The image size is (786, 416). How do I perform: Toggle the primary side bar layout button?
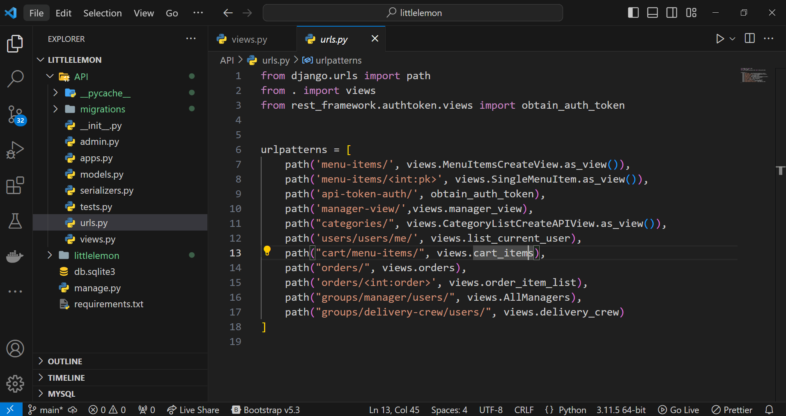coord(633,13)
